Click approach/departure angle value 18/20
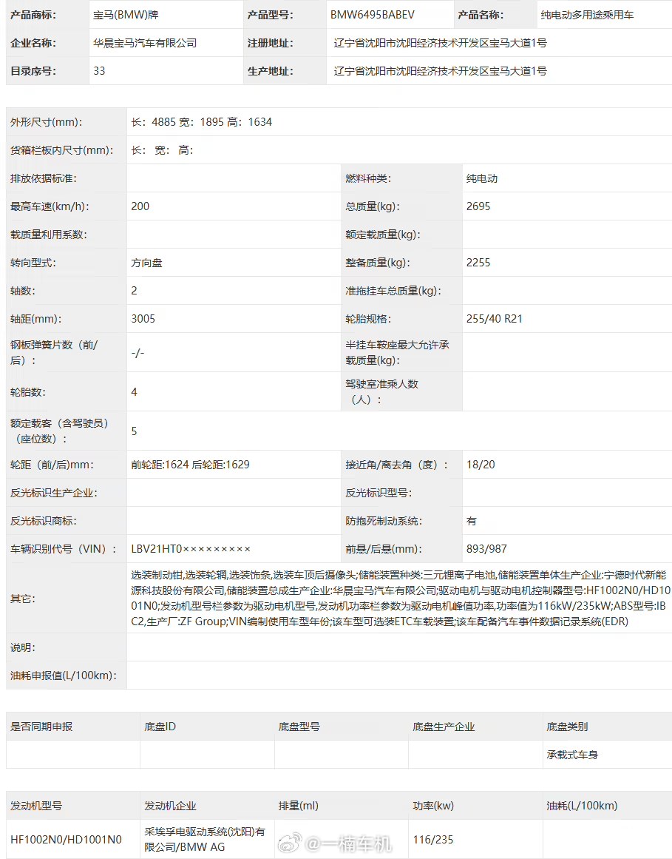The image size is (672, 859). 481,465
